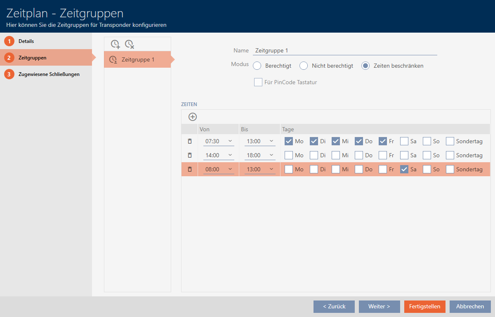Click the add time group clock icon
This screenshot has width=495, height=317.
pos(115,44)
